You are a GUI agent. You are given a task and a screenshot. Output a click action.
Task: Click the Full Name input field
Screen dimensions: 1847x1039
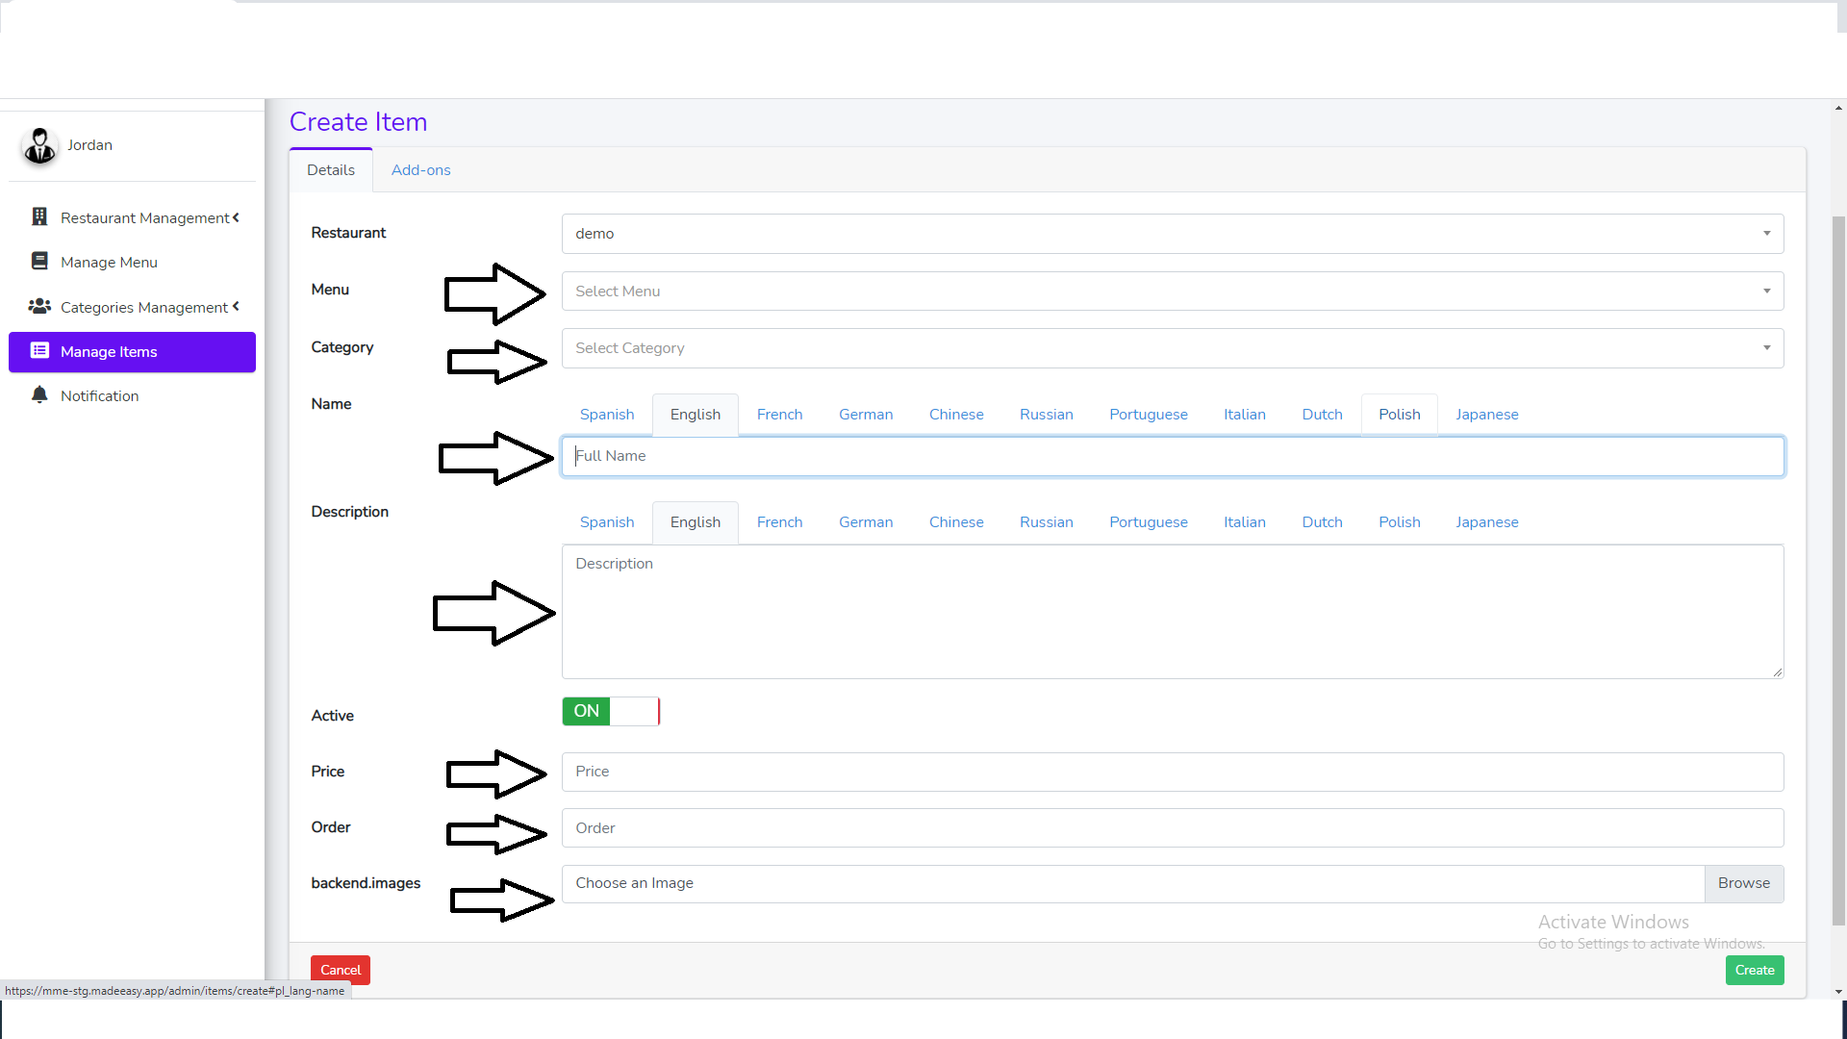(1173, 456)
